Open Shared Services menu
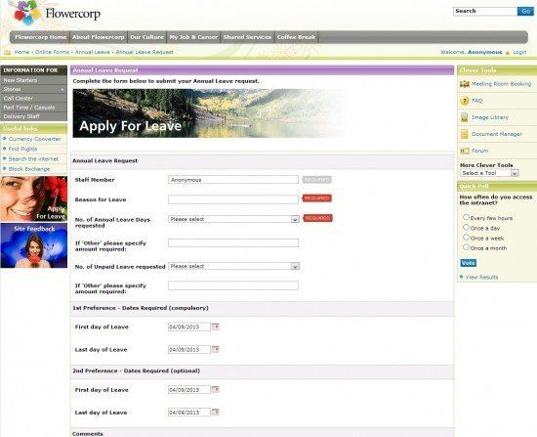 [247, 37]
